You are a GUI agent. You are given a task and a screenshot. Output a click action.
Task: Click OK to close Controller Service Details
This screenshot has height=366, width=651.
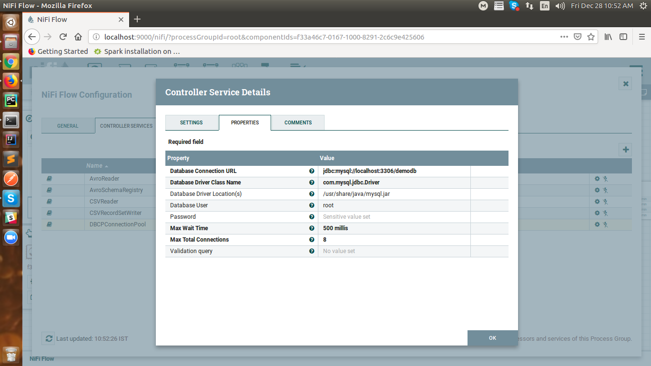coord(492,338)
